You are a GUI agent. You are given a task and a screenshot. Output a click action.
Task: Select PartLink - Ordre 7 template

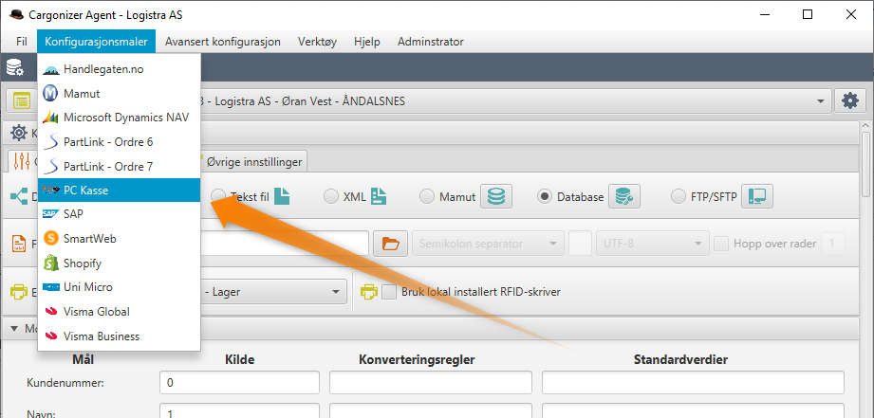120,167
